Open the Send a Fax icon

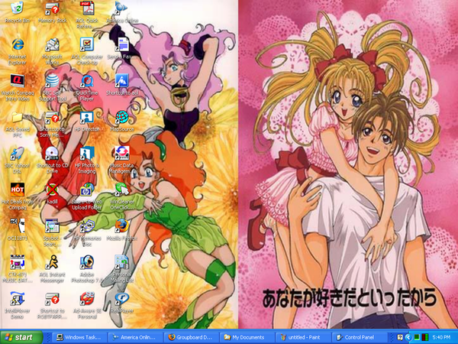tap(122, 44)
